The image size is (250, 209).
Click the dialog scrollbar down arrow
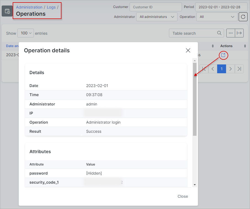195,185
